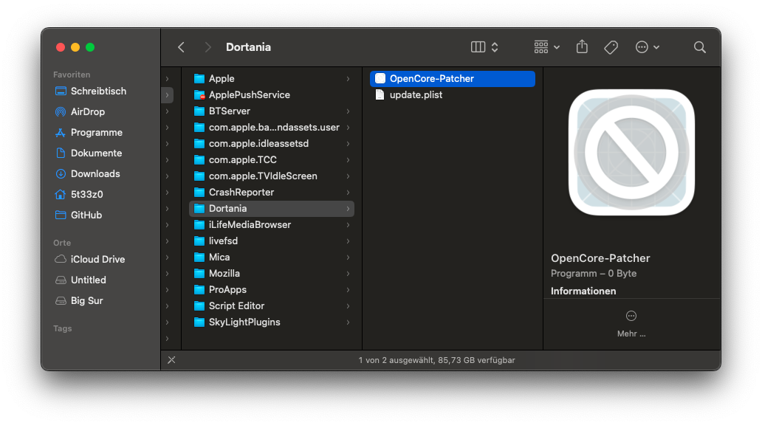Select the com.apple.TVIdleScreen folder

(271, 176)
